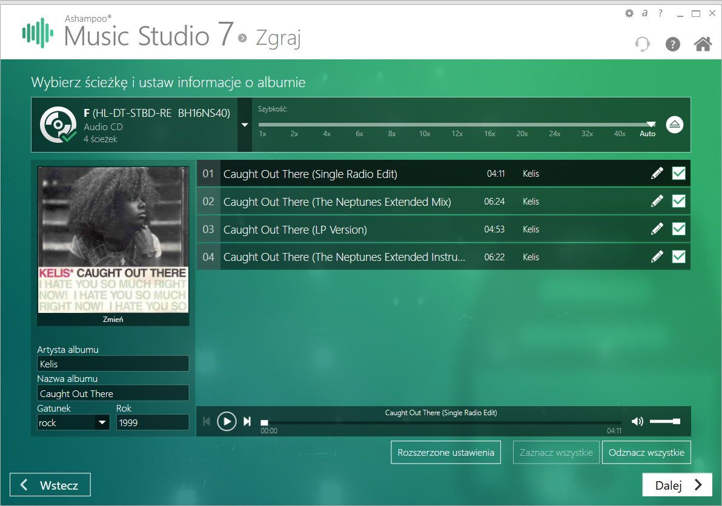Adjust the volume slider

click(665, 421)
